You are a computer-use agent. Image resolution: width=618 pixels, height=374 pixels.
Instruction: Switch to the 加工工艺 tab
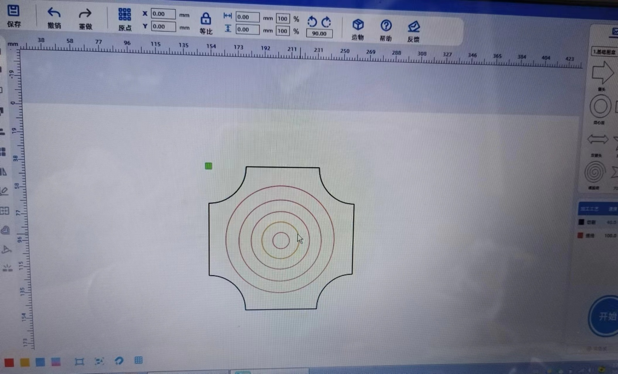[589, 209]
